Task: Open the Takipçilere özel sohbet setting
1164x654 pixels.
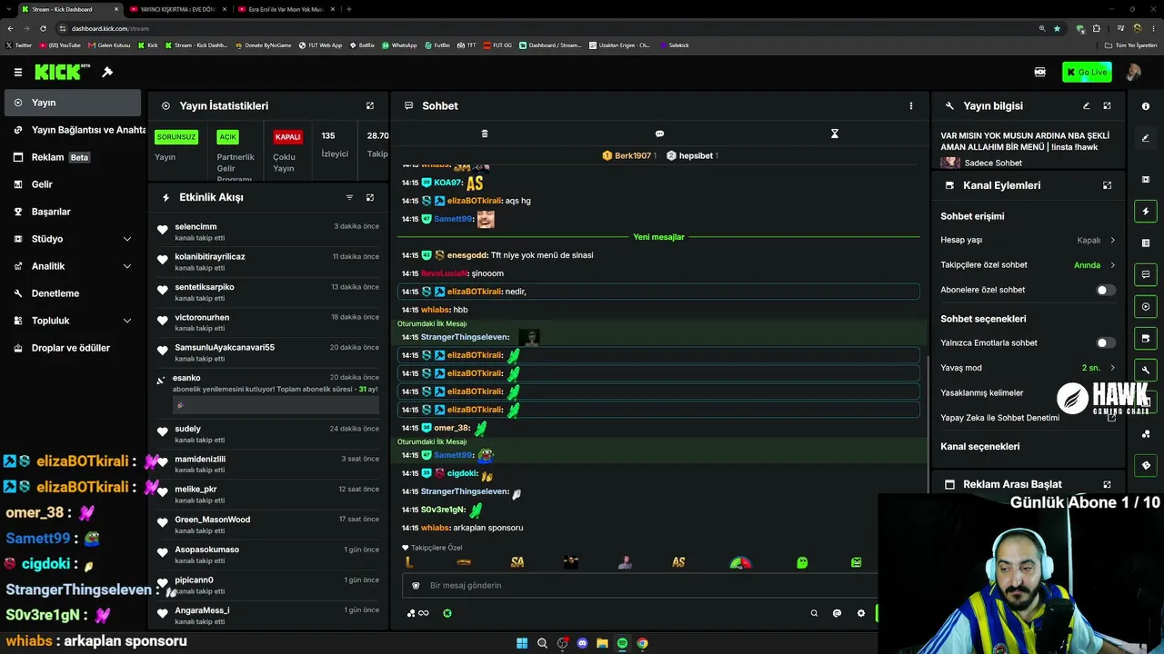Action: 1028,265
